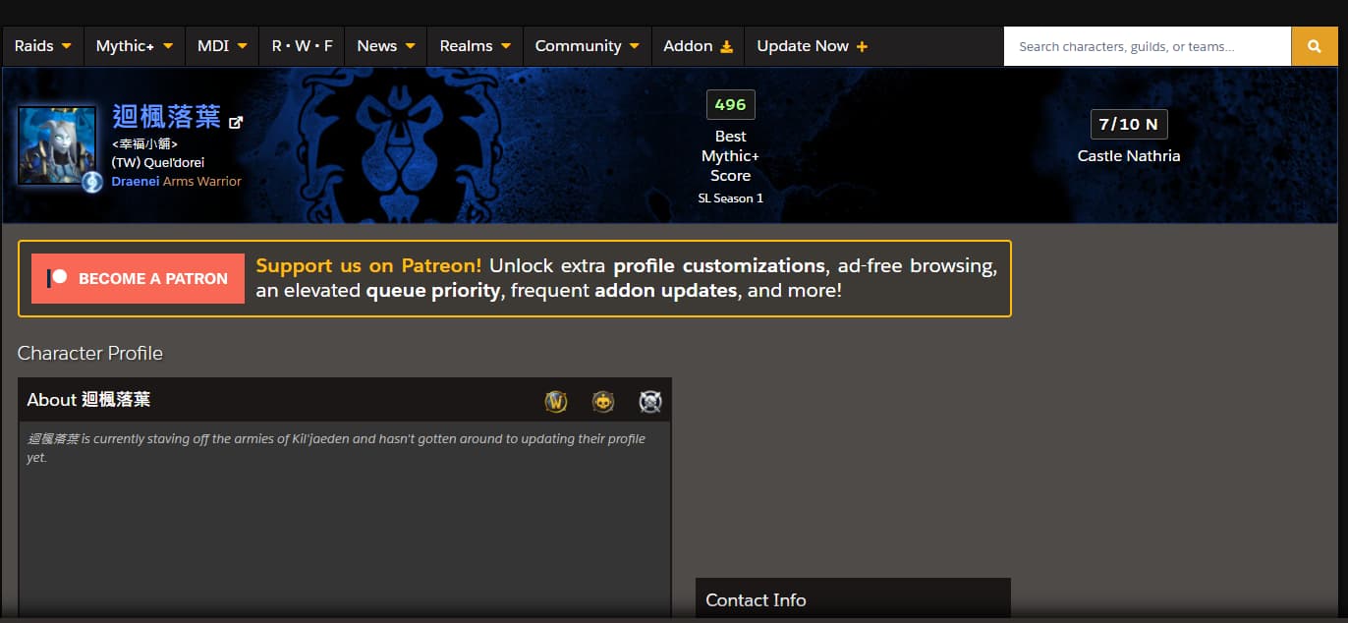Click the Addon download icon
Viewport: 1348px width, 623px height.
[x=727, y=46]
